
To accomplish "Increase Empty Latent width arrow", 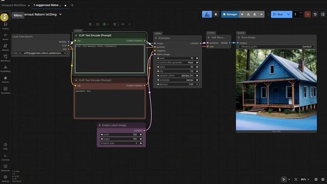I will pos(141,134).
